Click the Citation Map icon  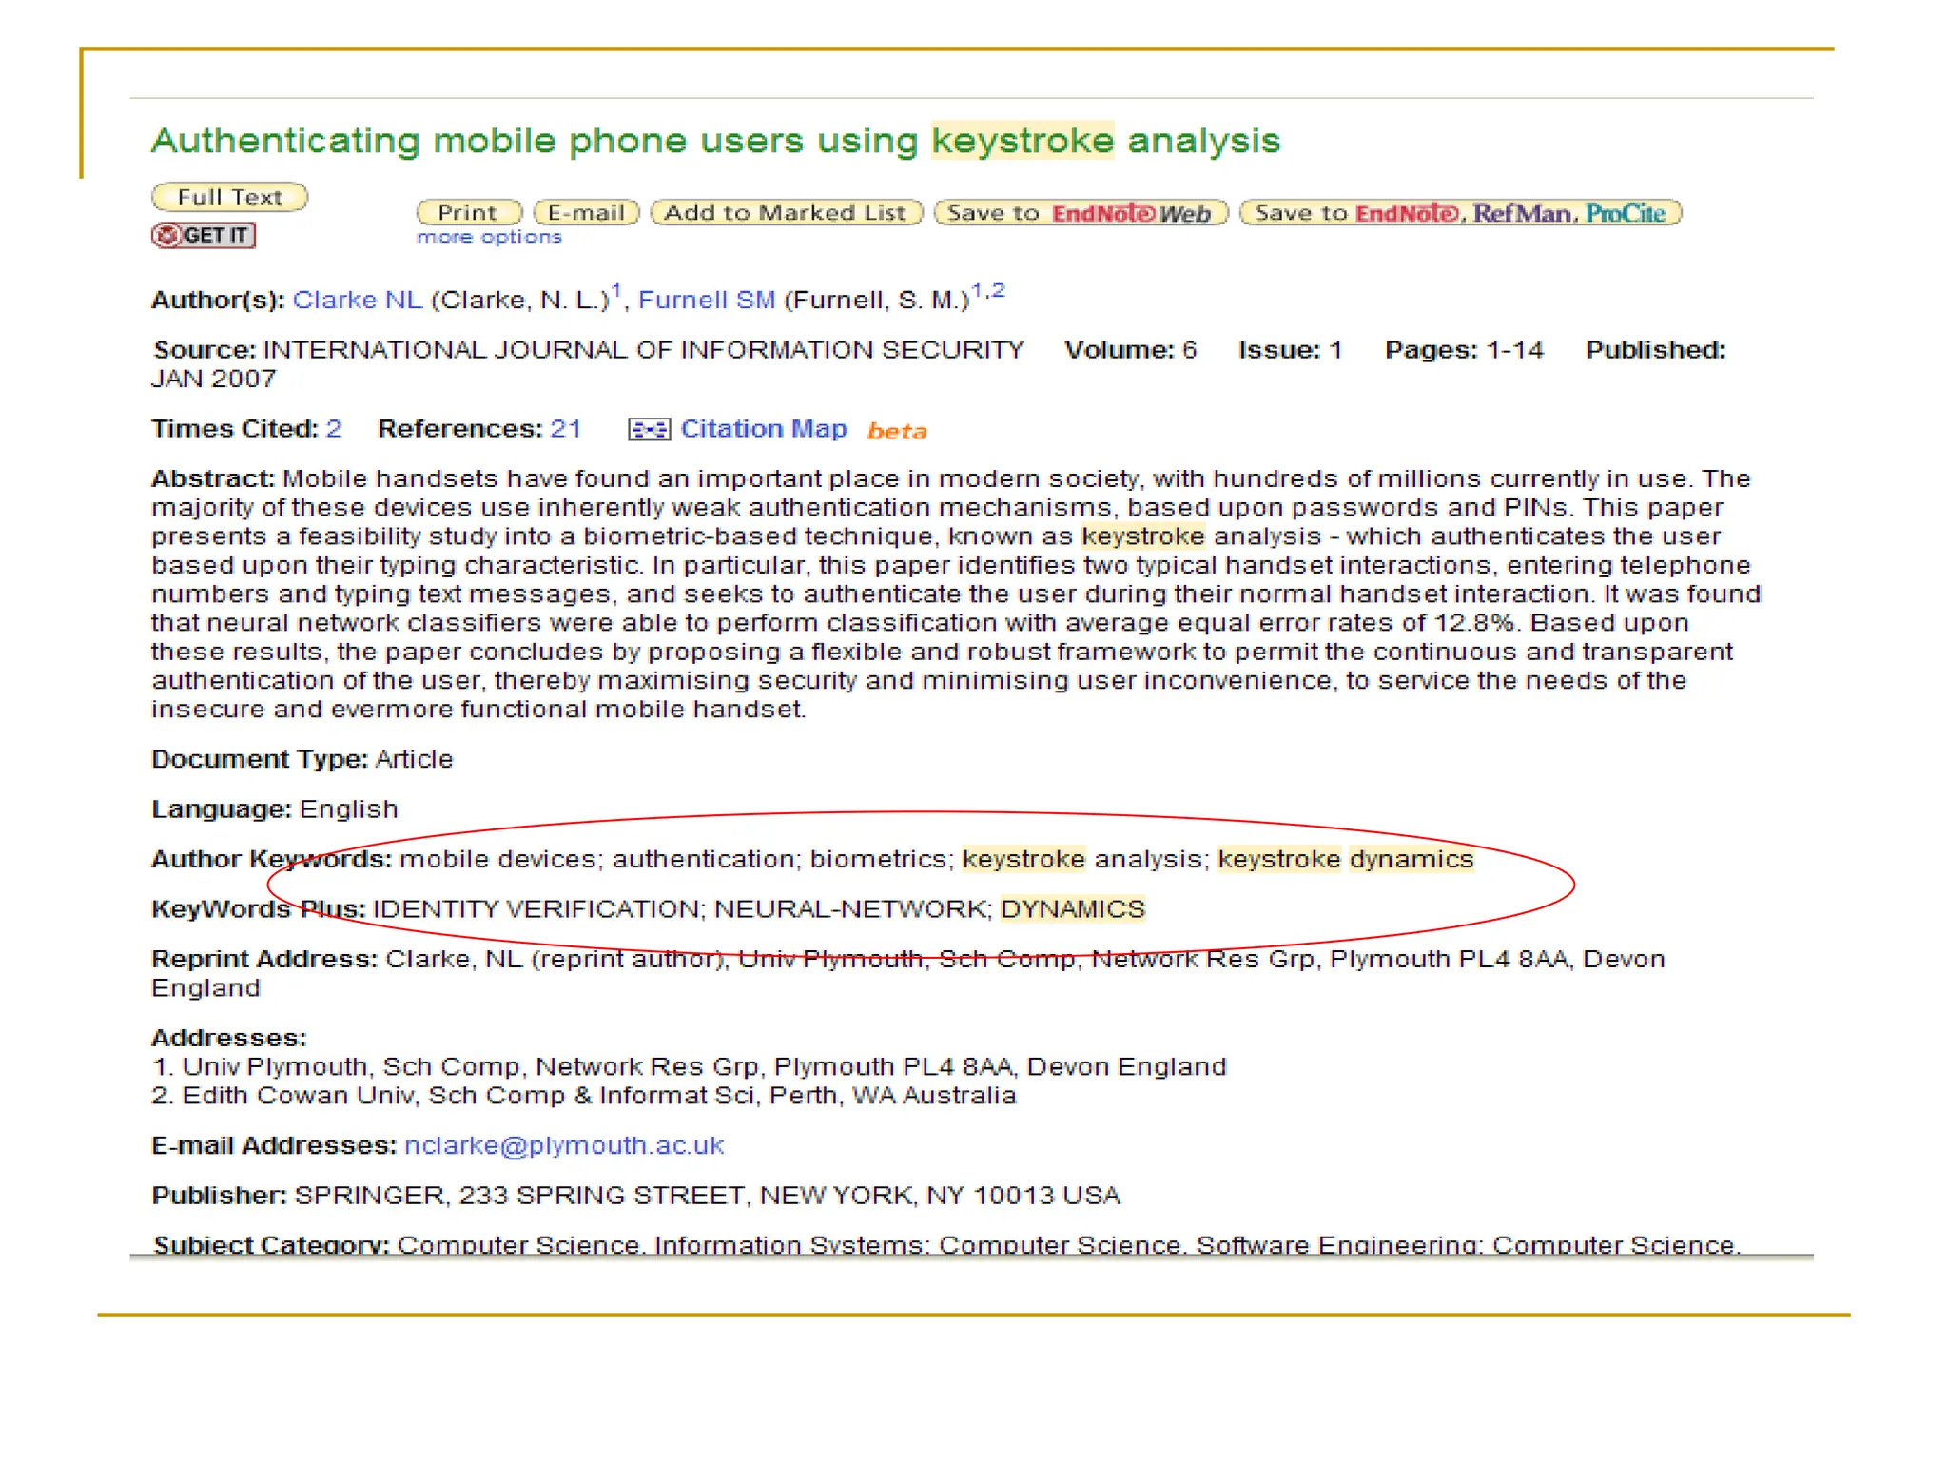tap(649, 430)
